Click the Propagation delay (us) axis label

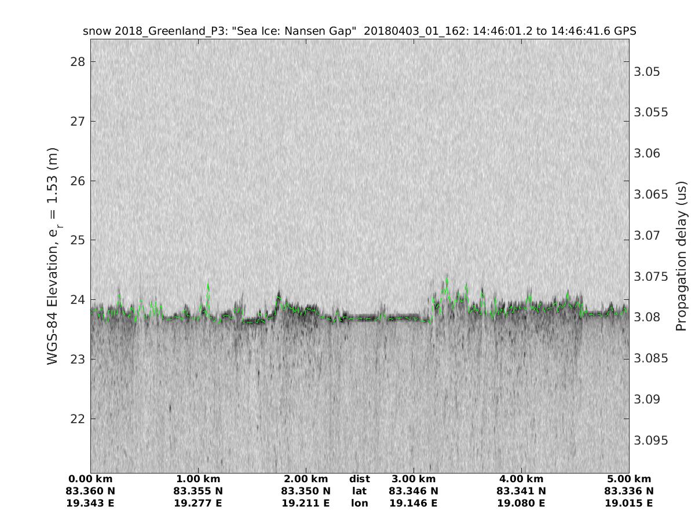[x=682, y=255]
